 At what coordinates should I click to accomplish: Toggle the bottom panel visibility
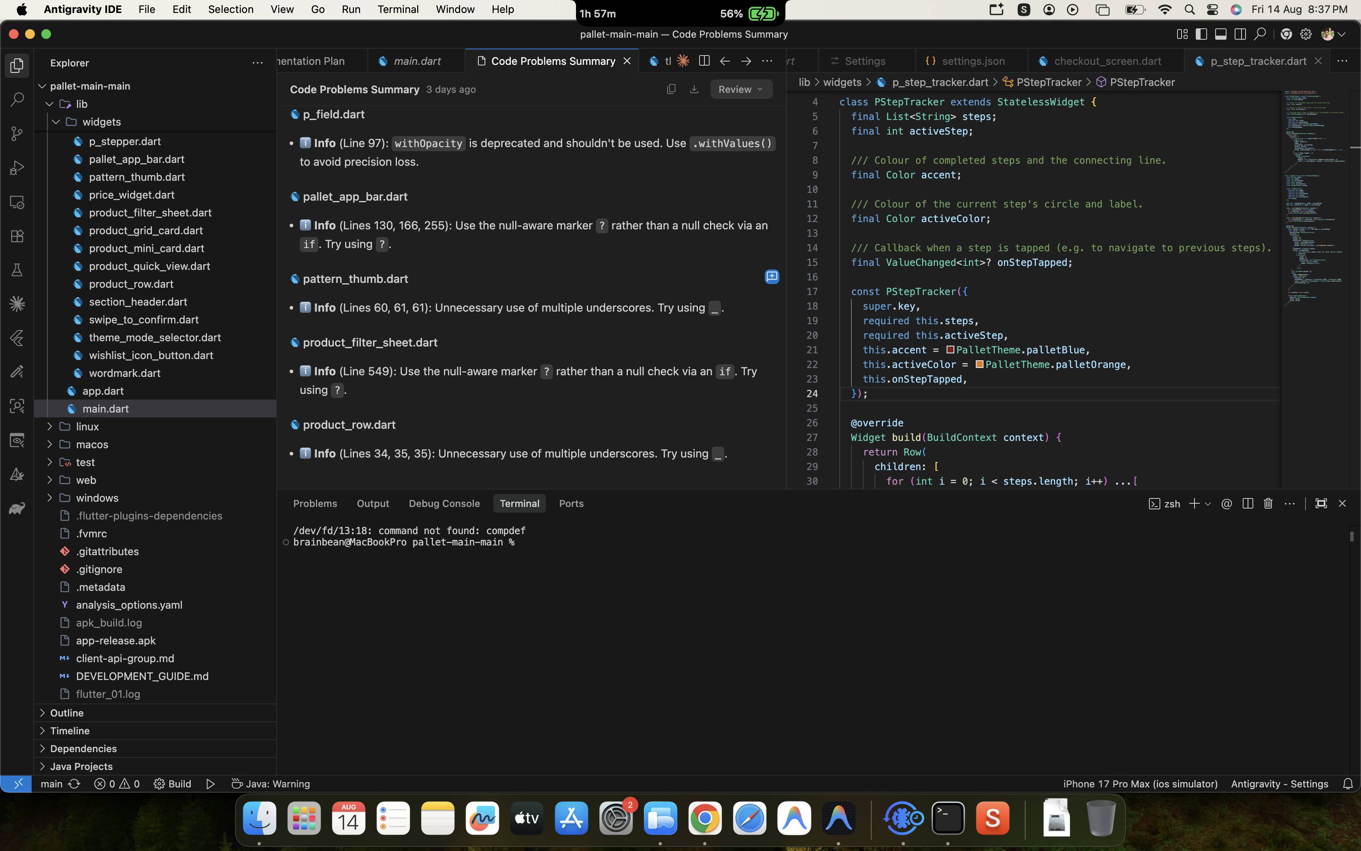[1220, 34]
